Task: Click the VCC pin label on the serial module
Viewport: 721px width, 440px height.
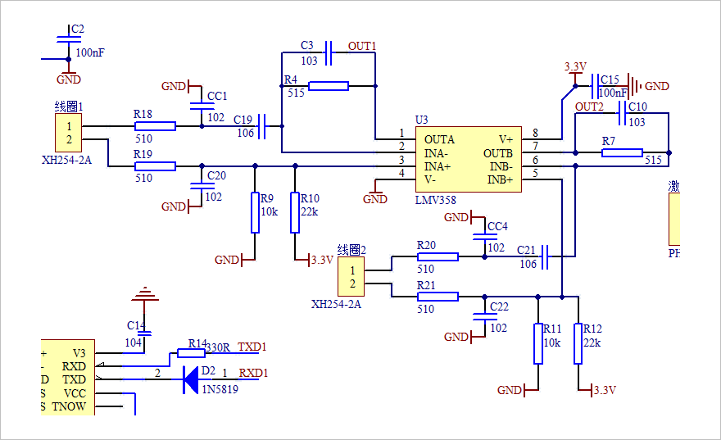Action: pyautogui.click(x=75, y=393)
